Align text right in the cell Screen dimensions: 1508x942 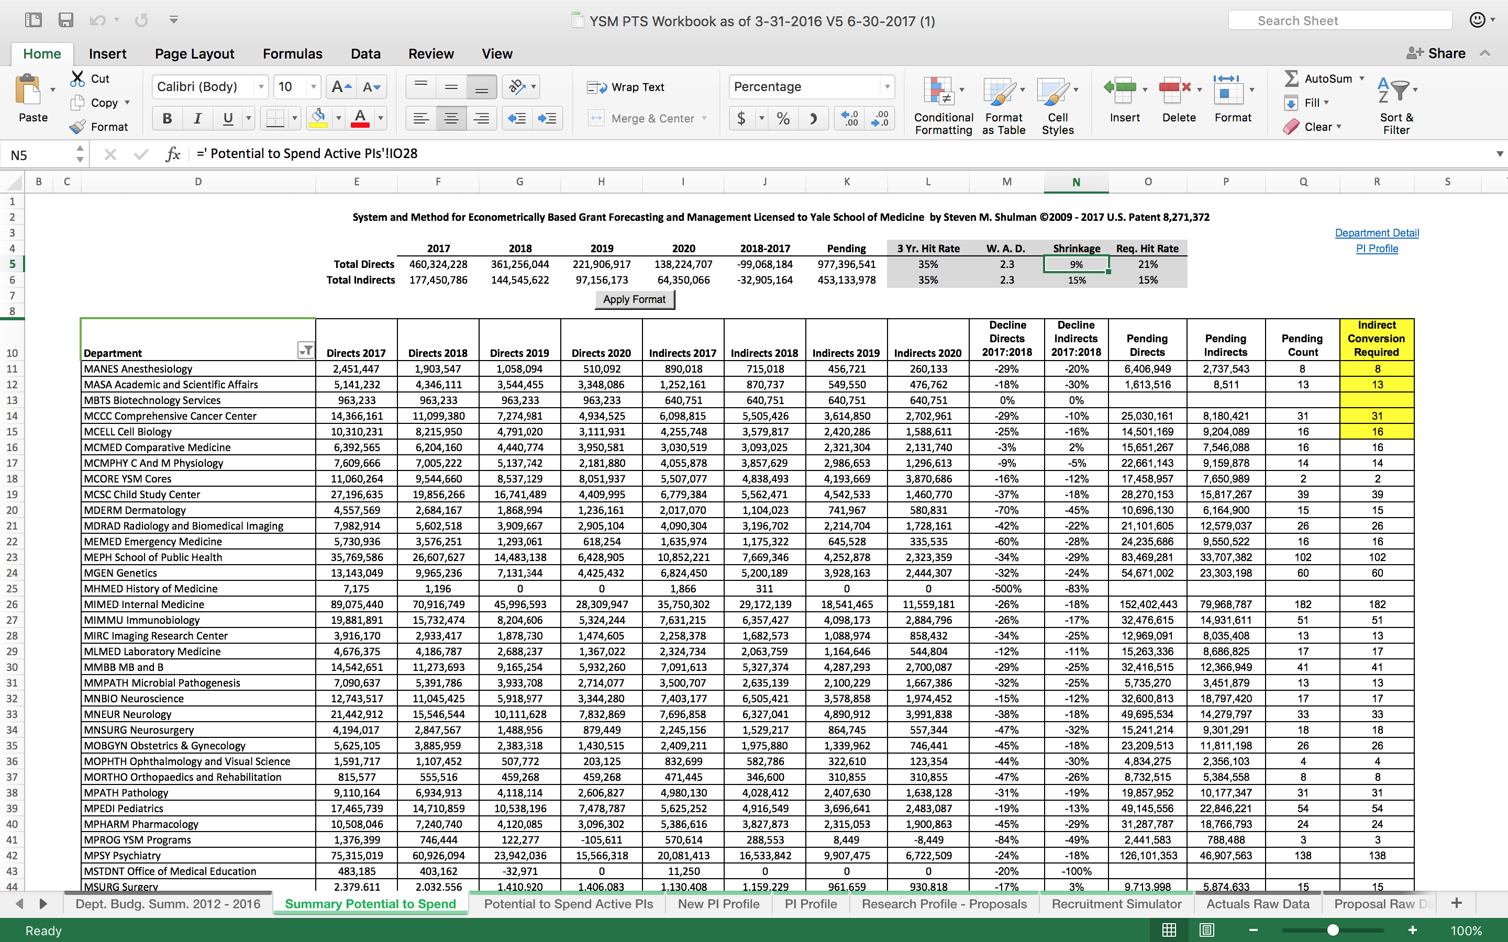(481, 118)
